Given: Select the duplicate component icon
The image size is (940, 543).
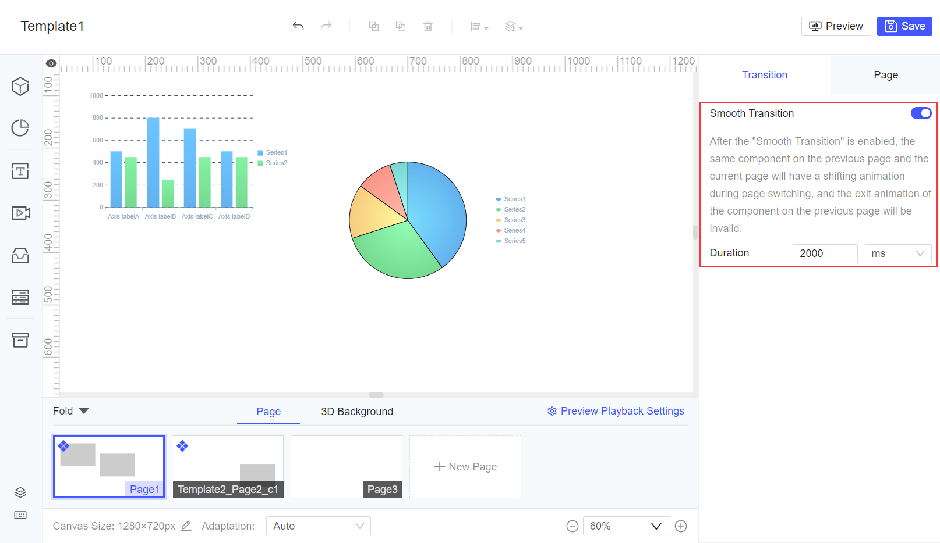Looking at the screenshot, I should coord(373,26).
